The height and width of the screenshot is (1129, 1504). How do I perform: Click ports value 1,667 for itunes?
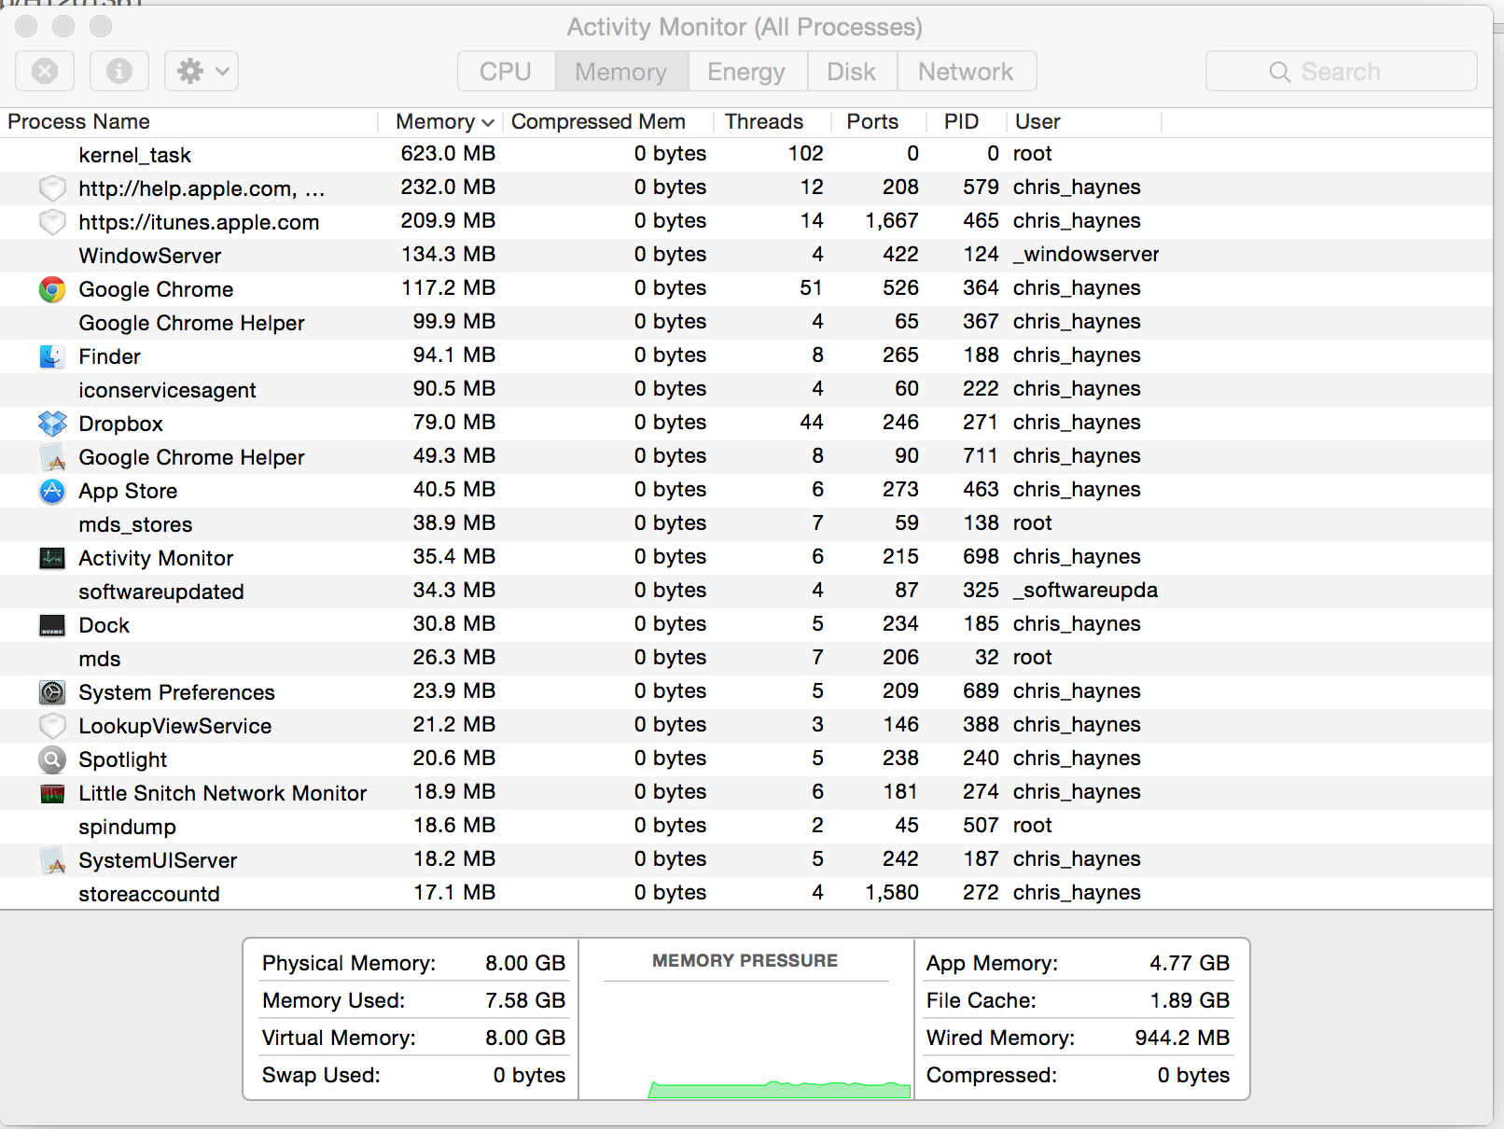(892, 220)
